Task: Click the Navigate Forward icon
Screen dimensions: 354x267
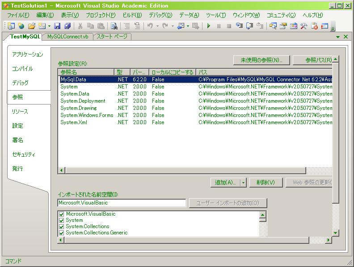Action: [195, 26]
